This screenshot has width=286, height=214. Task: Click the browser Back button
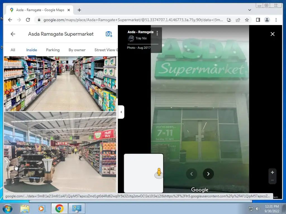pyautogui.click(x=10, y=20)
